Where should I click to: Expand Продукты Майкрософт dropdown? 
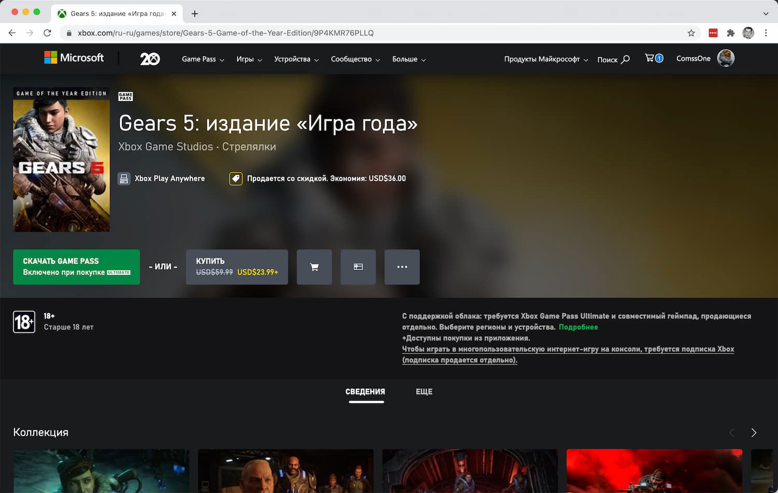click(x=546, y=59)
